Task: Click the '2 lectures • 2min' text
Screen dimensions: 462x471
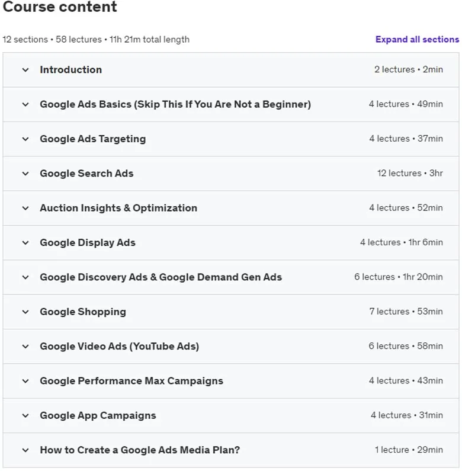Action: coord(409,69)
